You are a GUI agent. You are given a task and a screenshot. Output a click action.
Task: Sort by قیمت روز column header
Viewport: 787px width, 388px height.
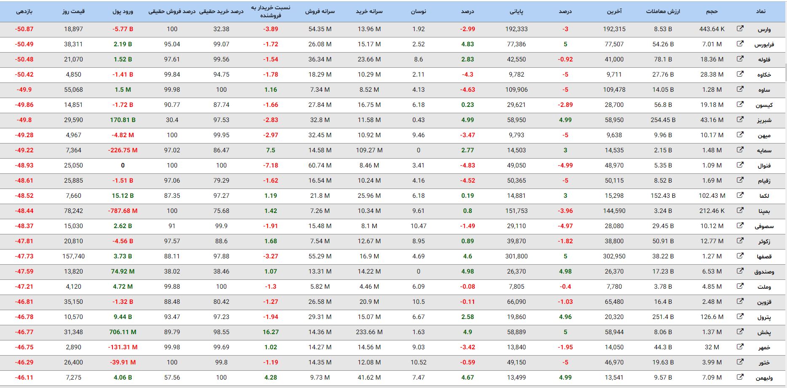[x=73, y=11]
